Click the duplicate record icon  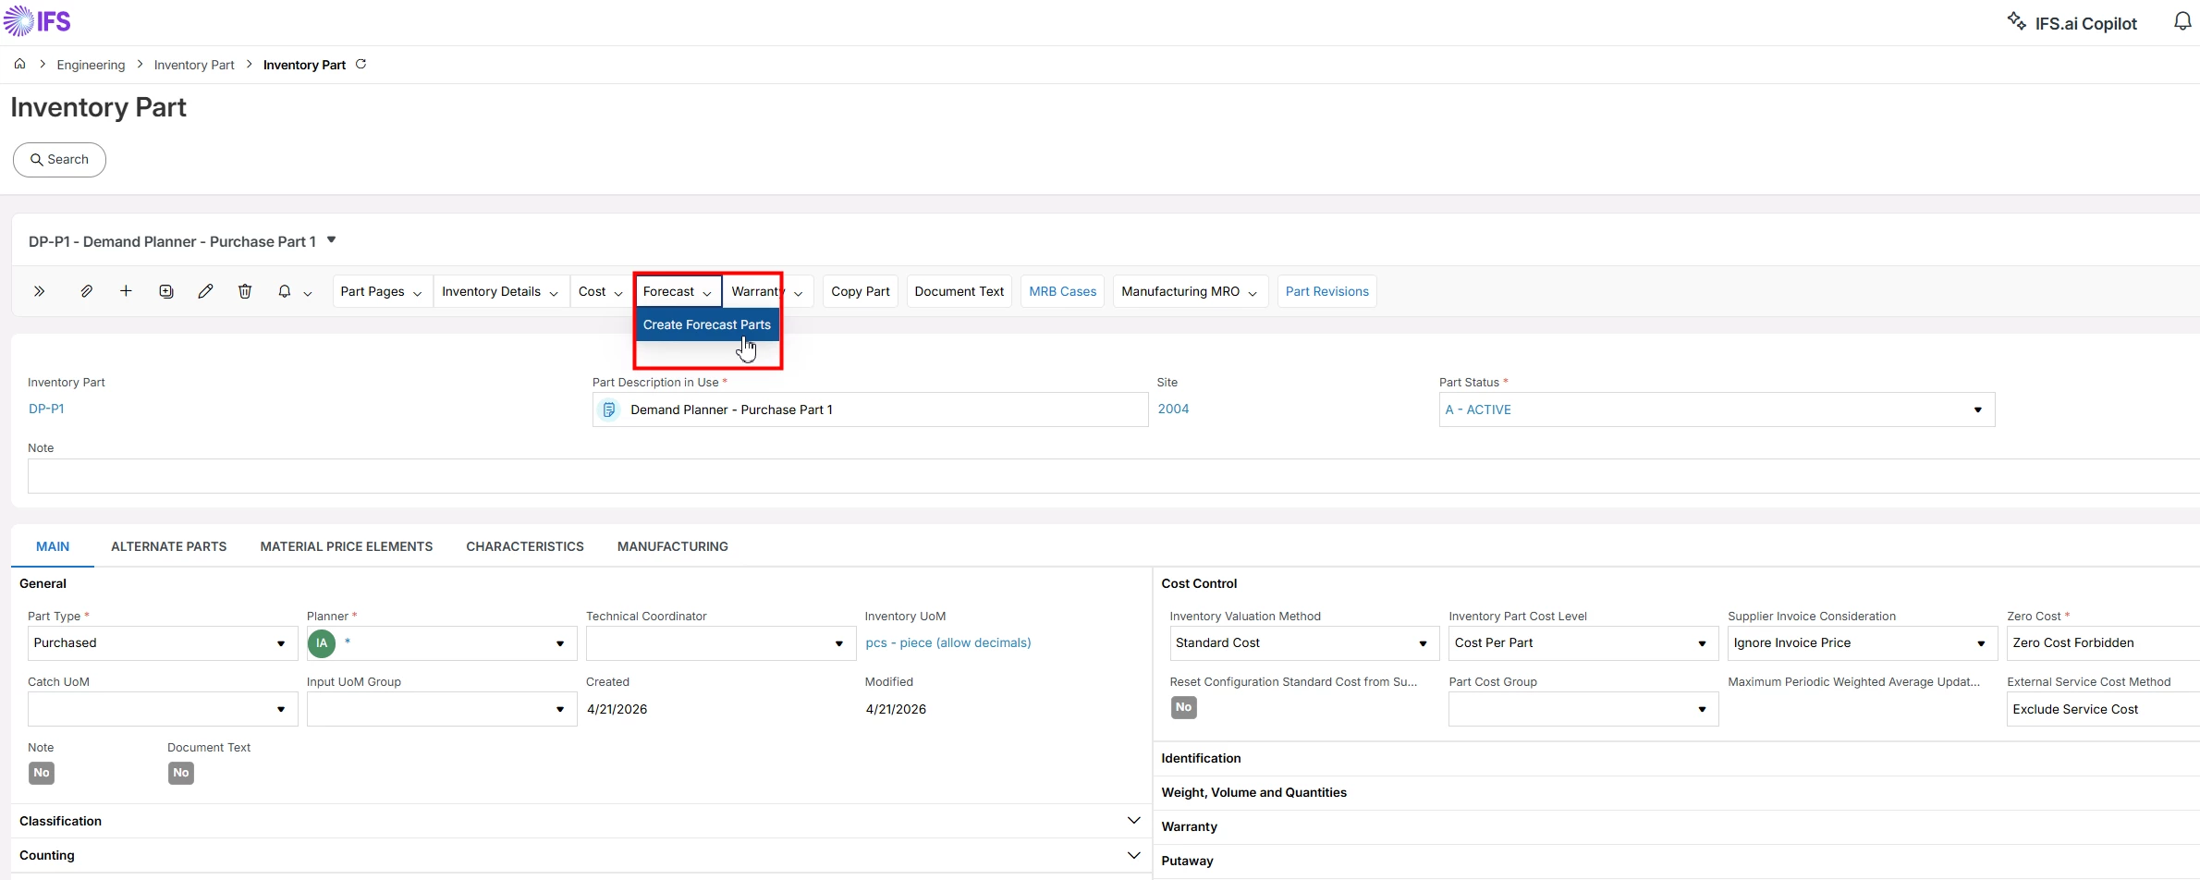tap(166, 291)
